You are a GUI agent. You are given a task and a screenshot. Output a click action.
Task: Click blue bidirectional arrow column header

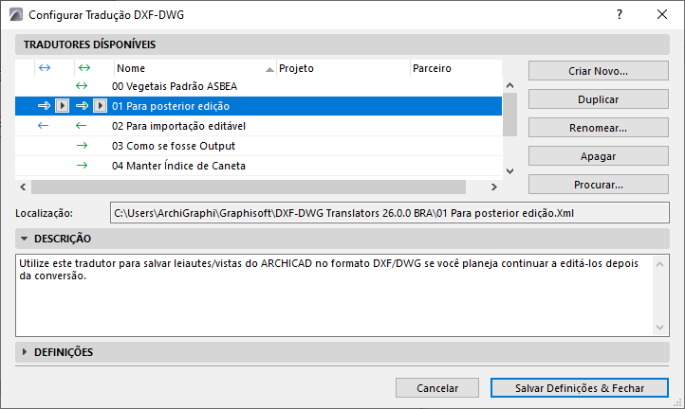(43, 68)
